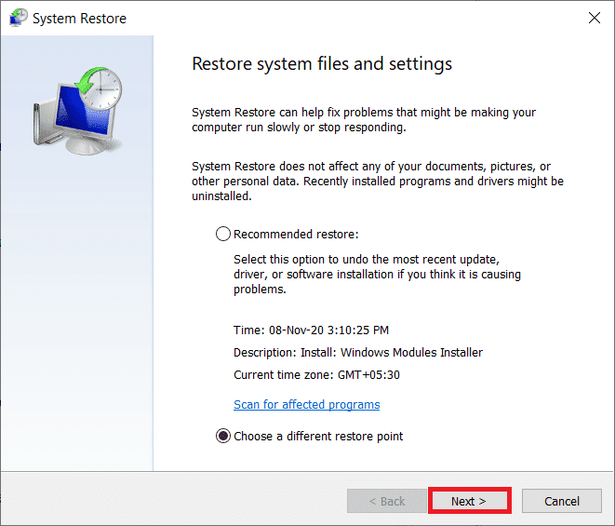Click text Select this option to undo
The width and height of the screenshot is (615, 526).
point(377,274)
